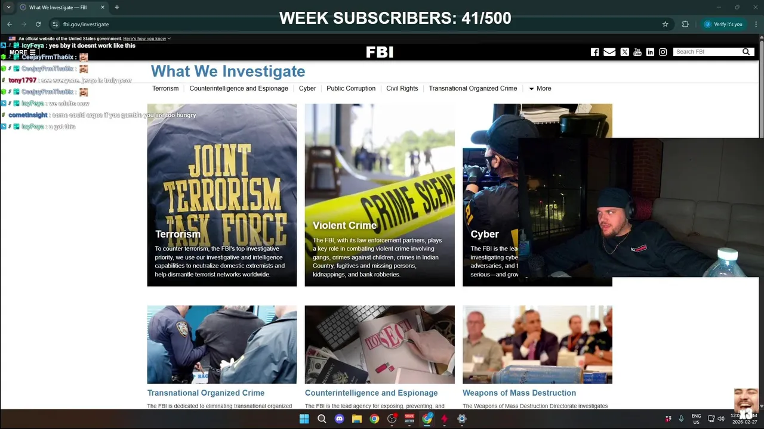Select Civil Rights nav item
Viewport: 764px width, 429px height.
point(402,88)
